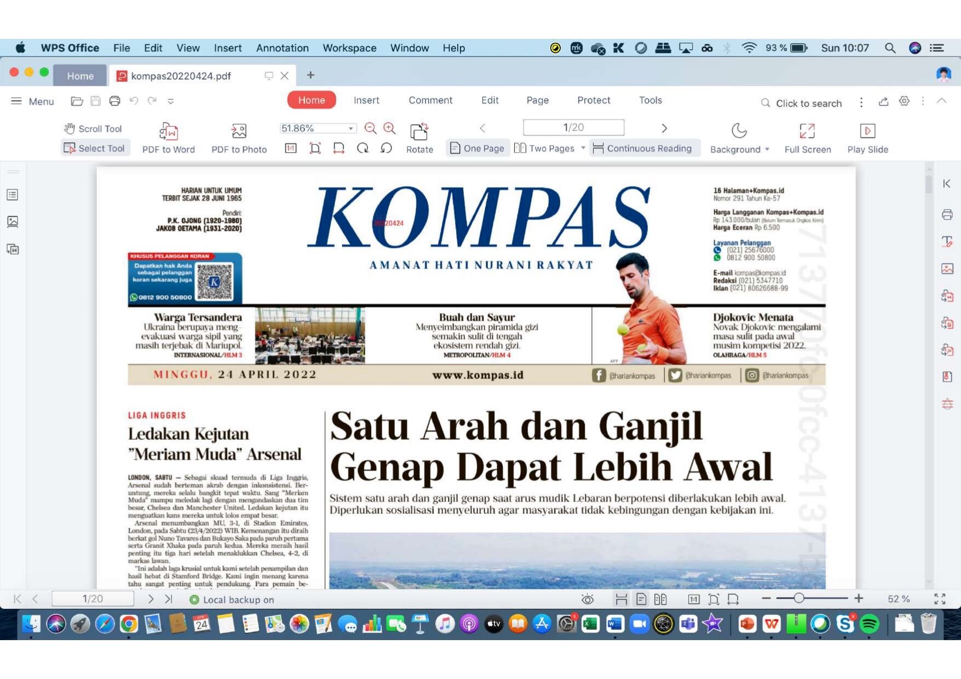Click the zoom in magnifier icon
Viewport: 961px width, 679px height.
coord(389,128)
